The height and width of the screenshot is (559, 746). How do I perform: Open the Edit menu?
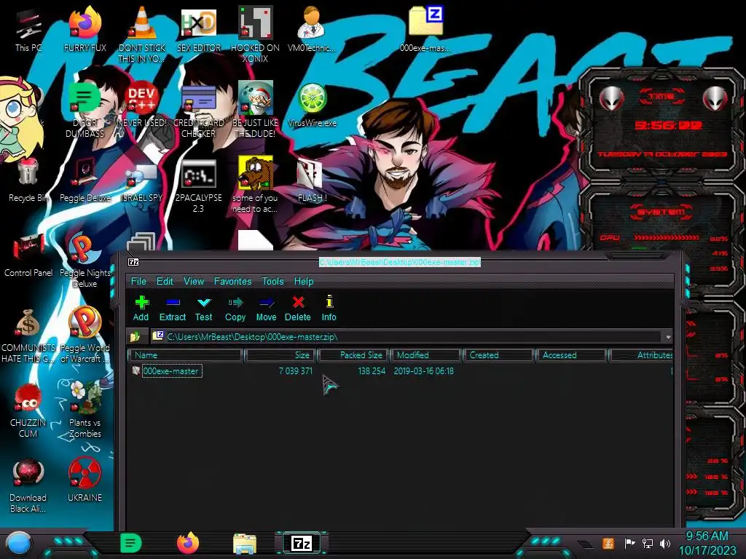click(x=165, y=281)
